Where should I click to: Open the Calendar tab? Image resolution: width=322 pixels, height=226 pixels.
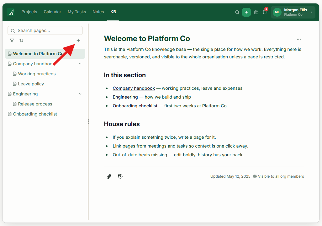(x=52, y=12)
